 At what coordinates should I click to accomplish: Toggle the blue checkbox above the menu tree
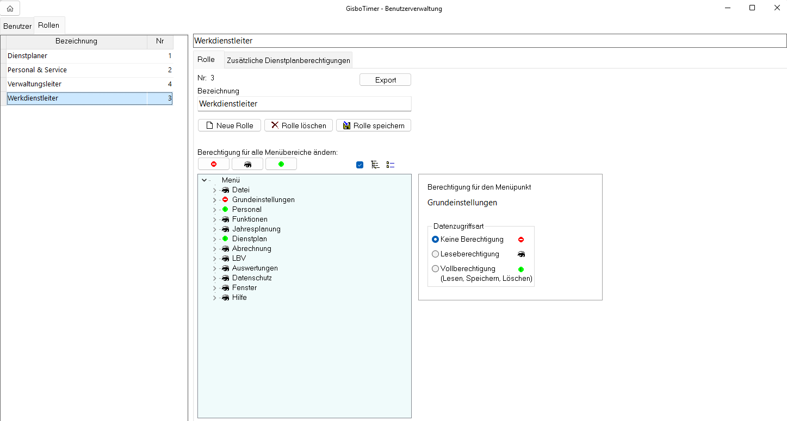pos(360,165)
